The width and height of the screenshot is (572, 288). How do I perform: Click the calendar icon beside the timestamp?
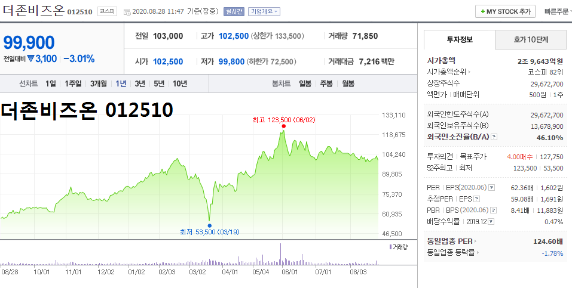point(127,12)
